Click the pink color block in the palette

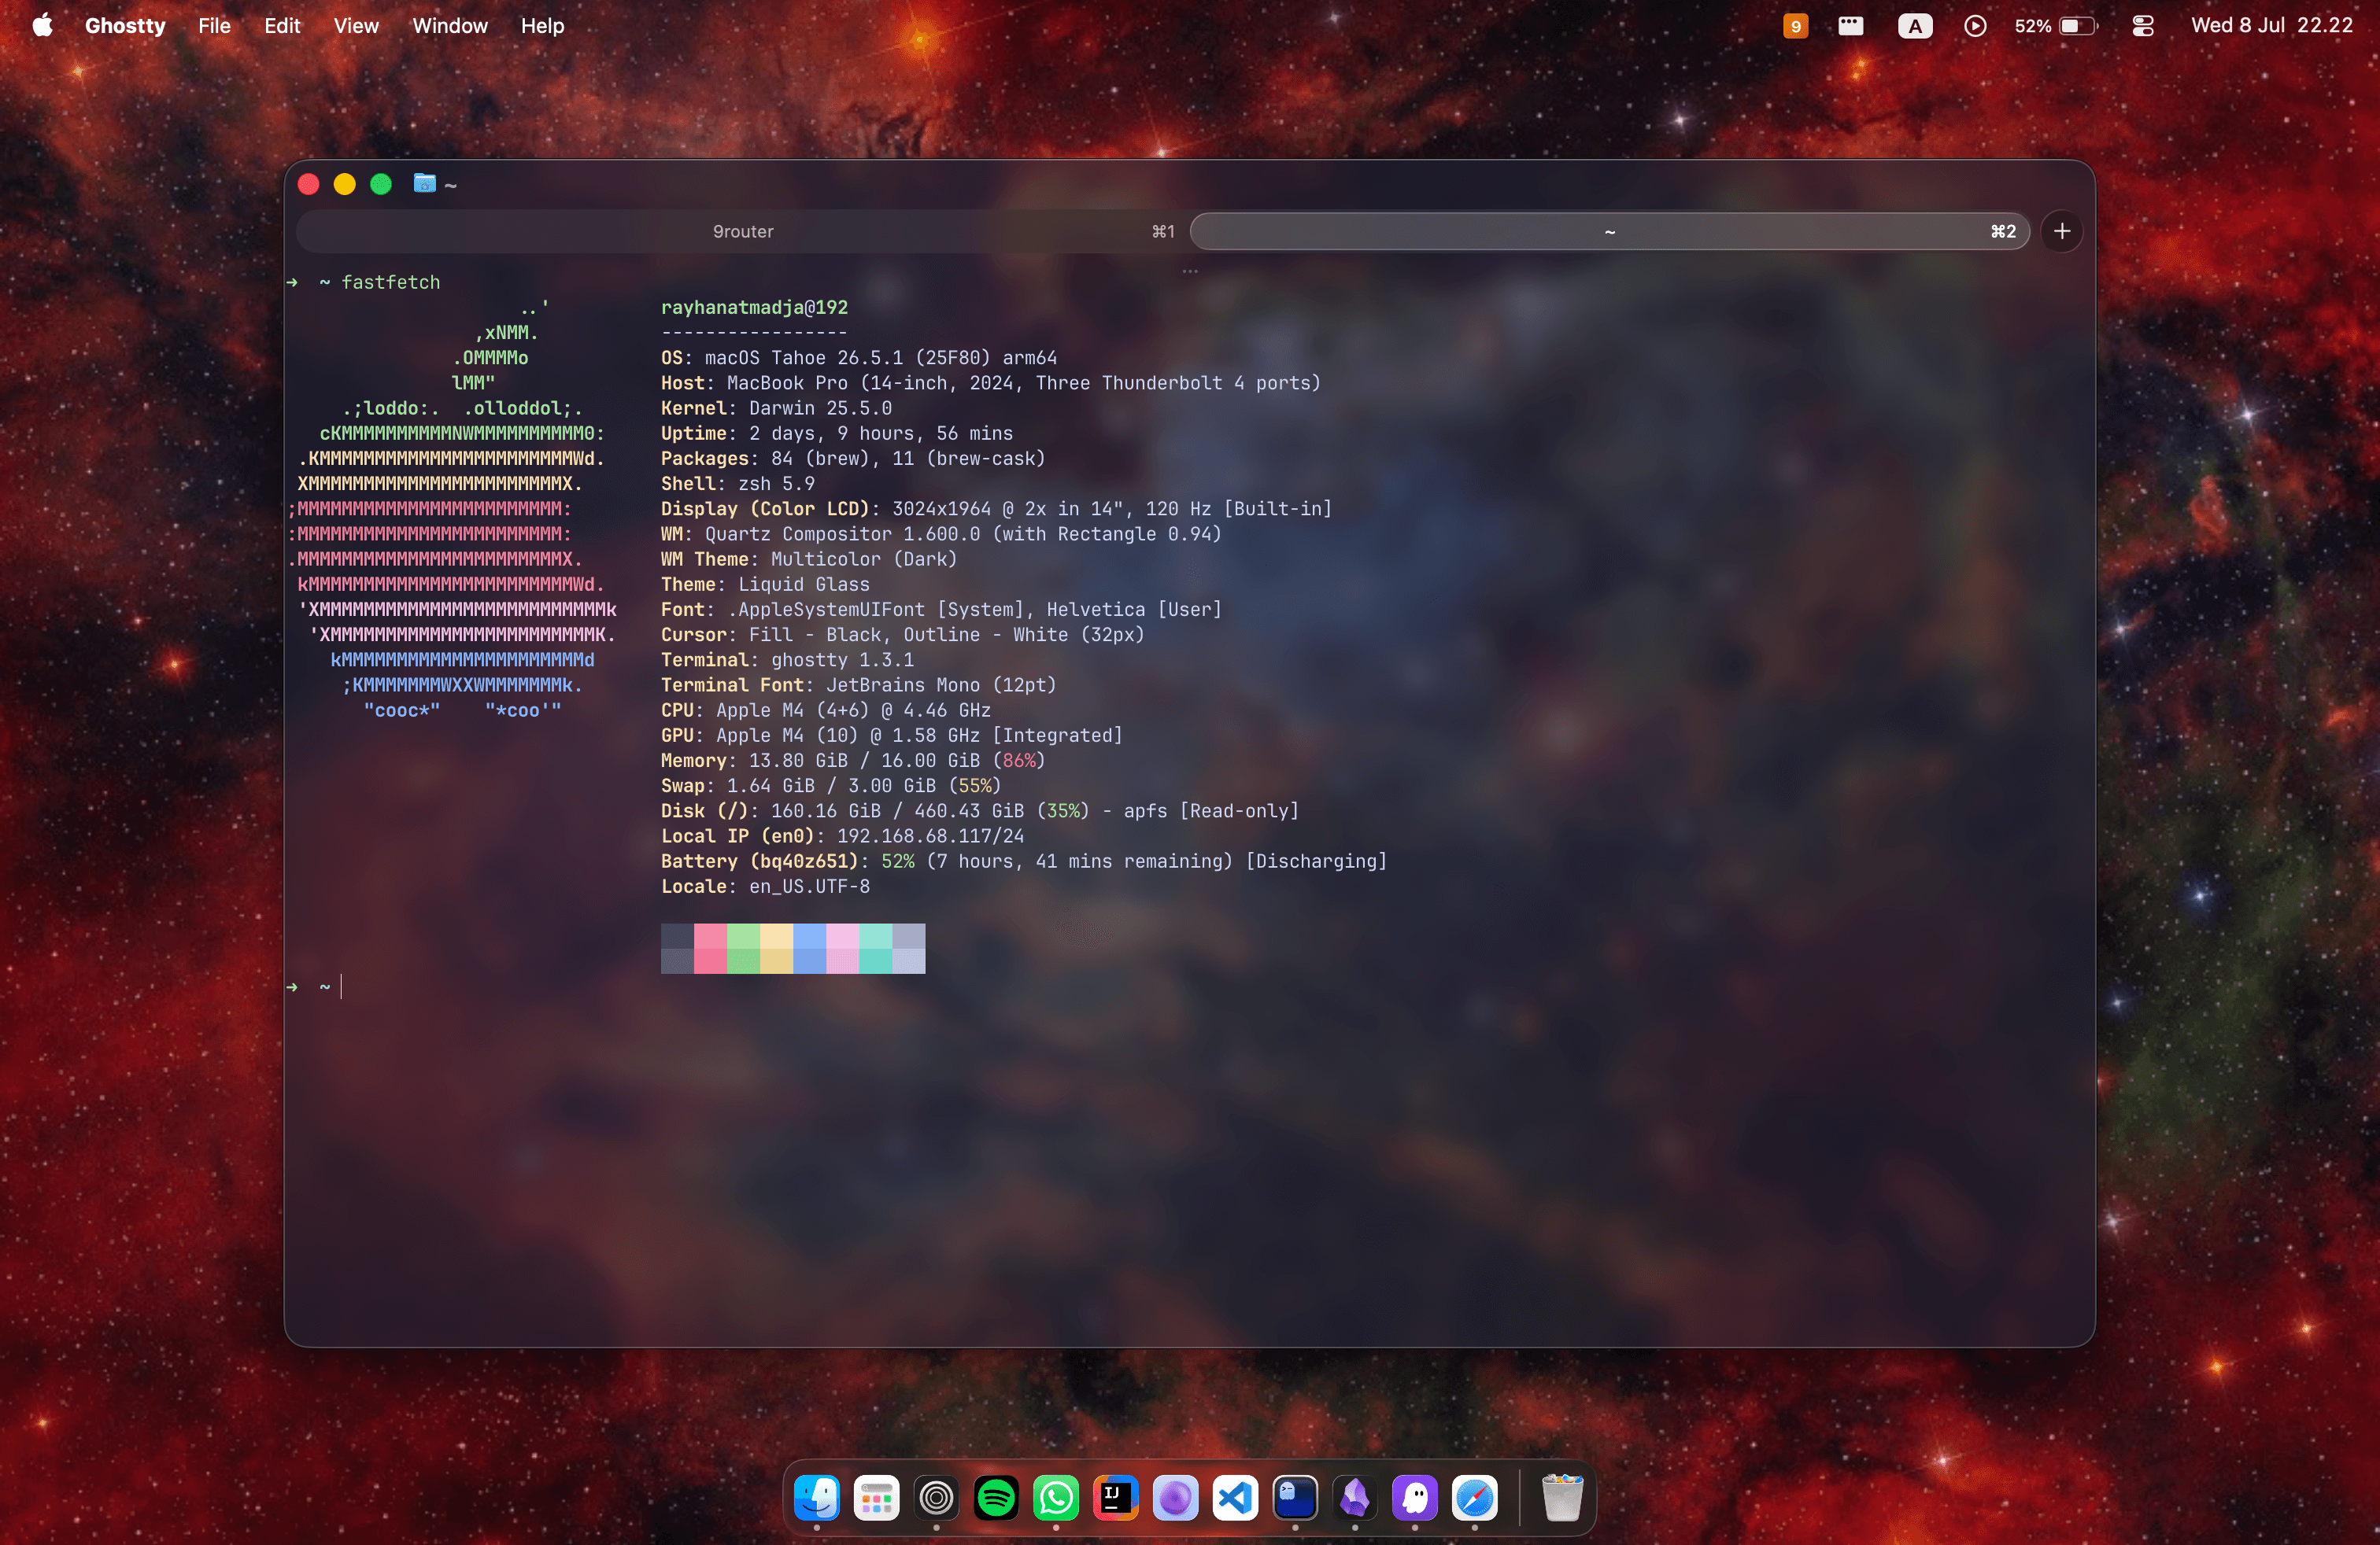pos(710,949)
